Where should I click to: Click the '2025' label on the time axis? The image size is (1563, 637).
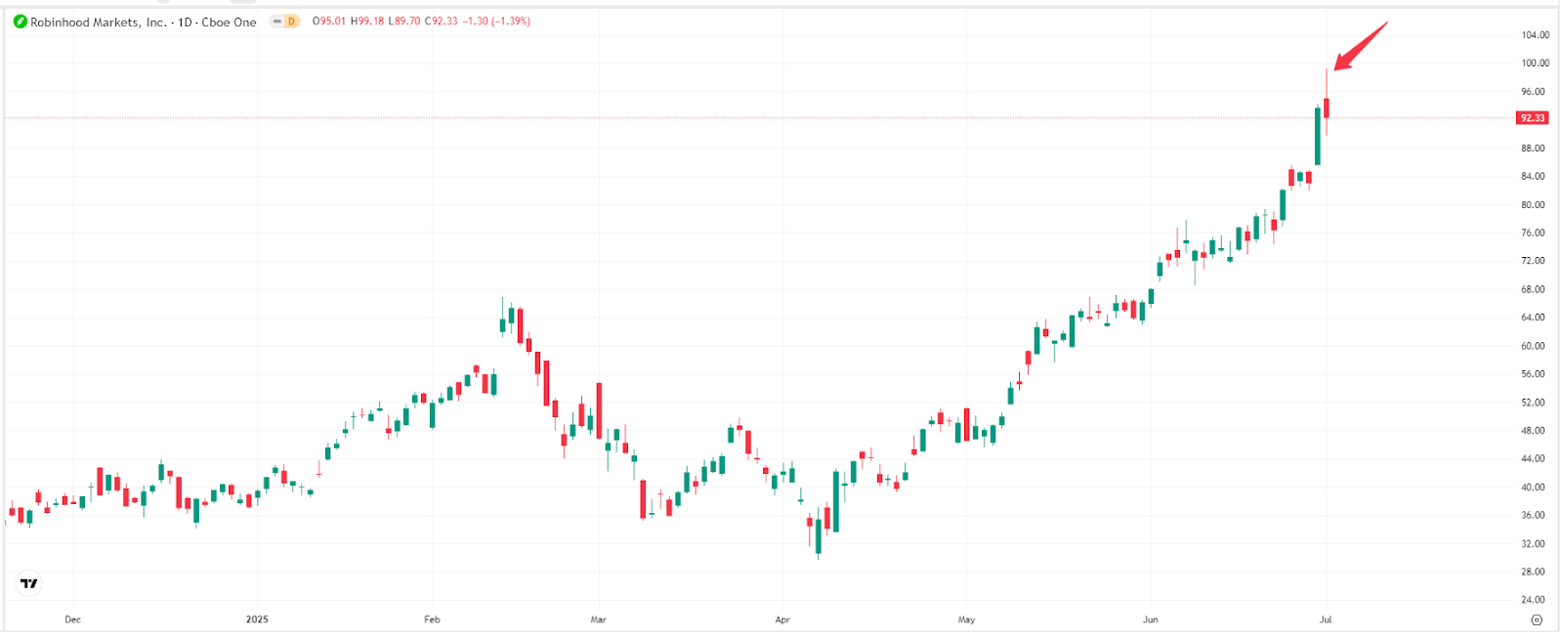[256, 618]
